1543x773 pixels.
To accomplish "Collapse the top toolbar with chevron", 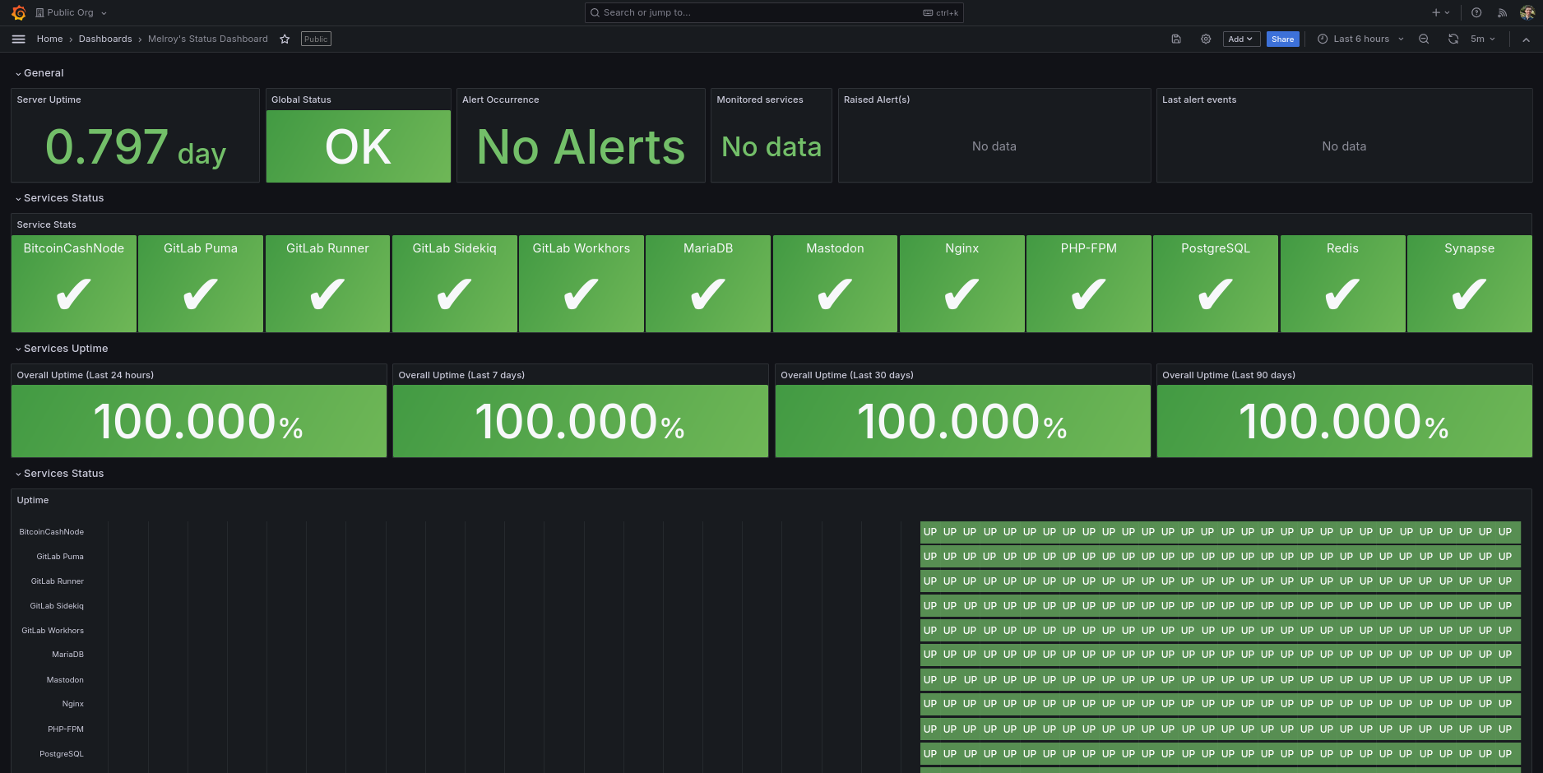I will tap(1526, 39).
